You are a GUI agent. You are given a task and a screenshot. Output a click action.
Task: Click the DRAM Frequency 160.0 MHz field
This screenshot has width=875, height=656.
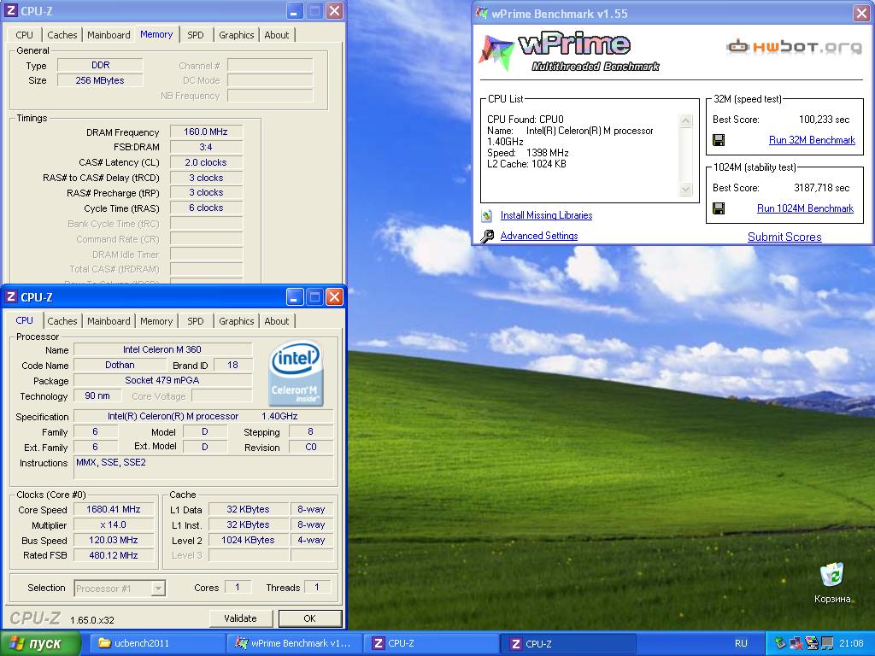click(206, 132)
